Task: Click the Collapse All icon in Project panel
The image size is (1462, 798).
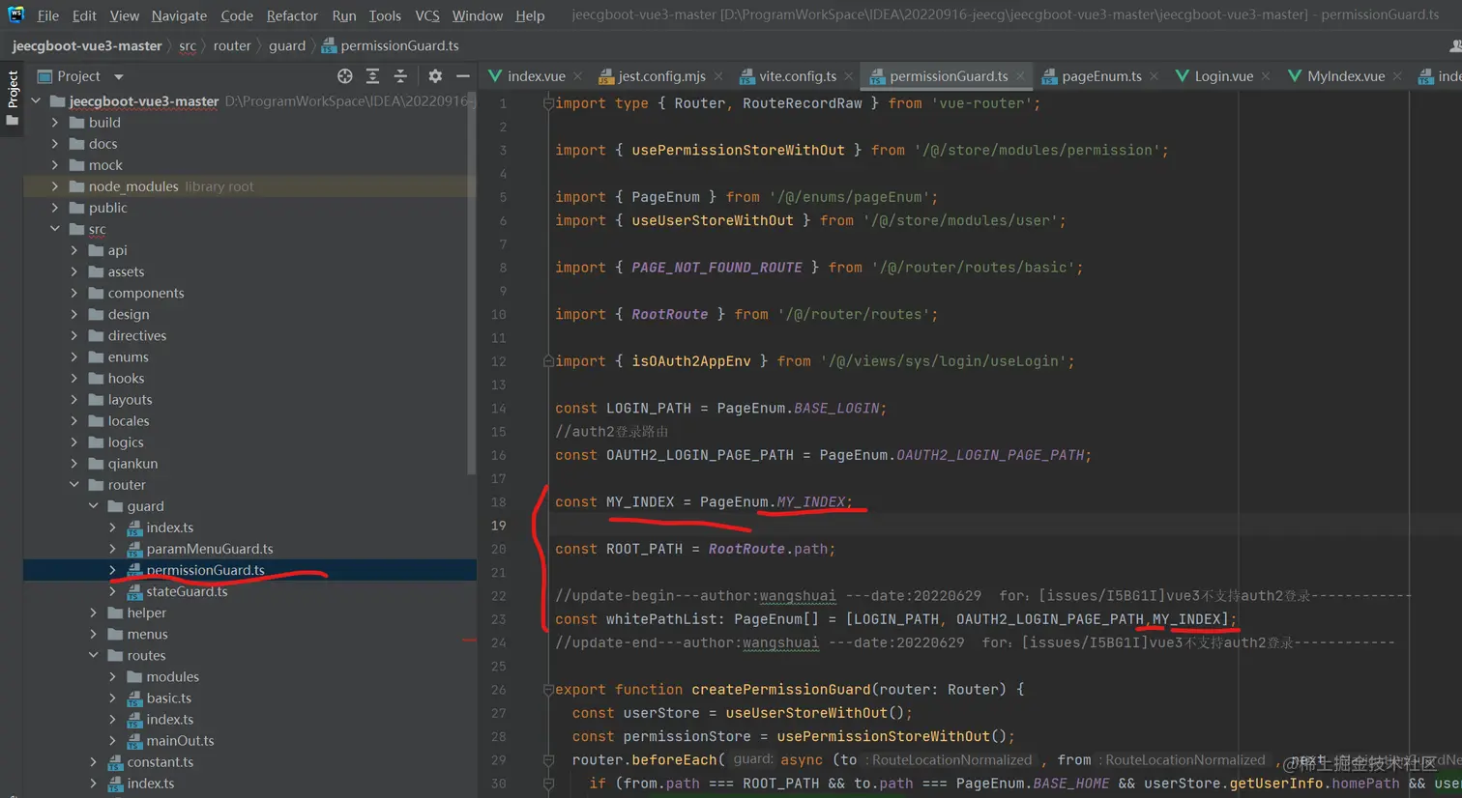Action: (x=400, y=76)
